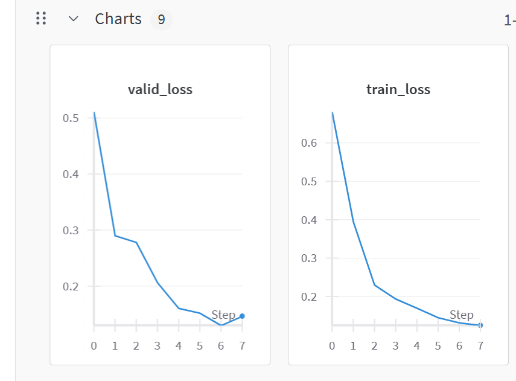The height and width of the screenshot is (381, 516).
Task: Click x-axis tick 4 on train_loss chart
Action: click(x=416, y=346)
